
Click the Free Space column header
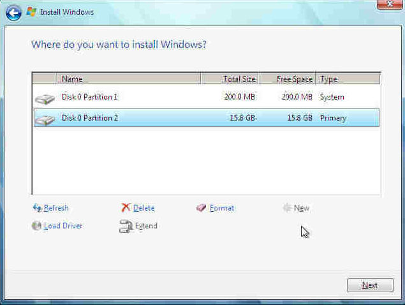288,79
